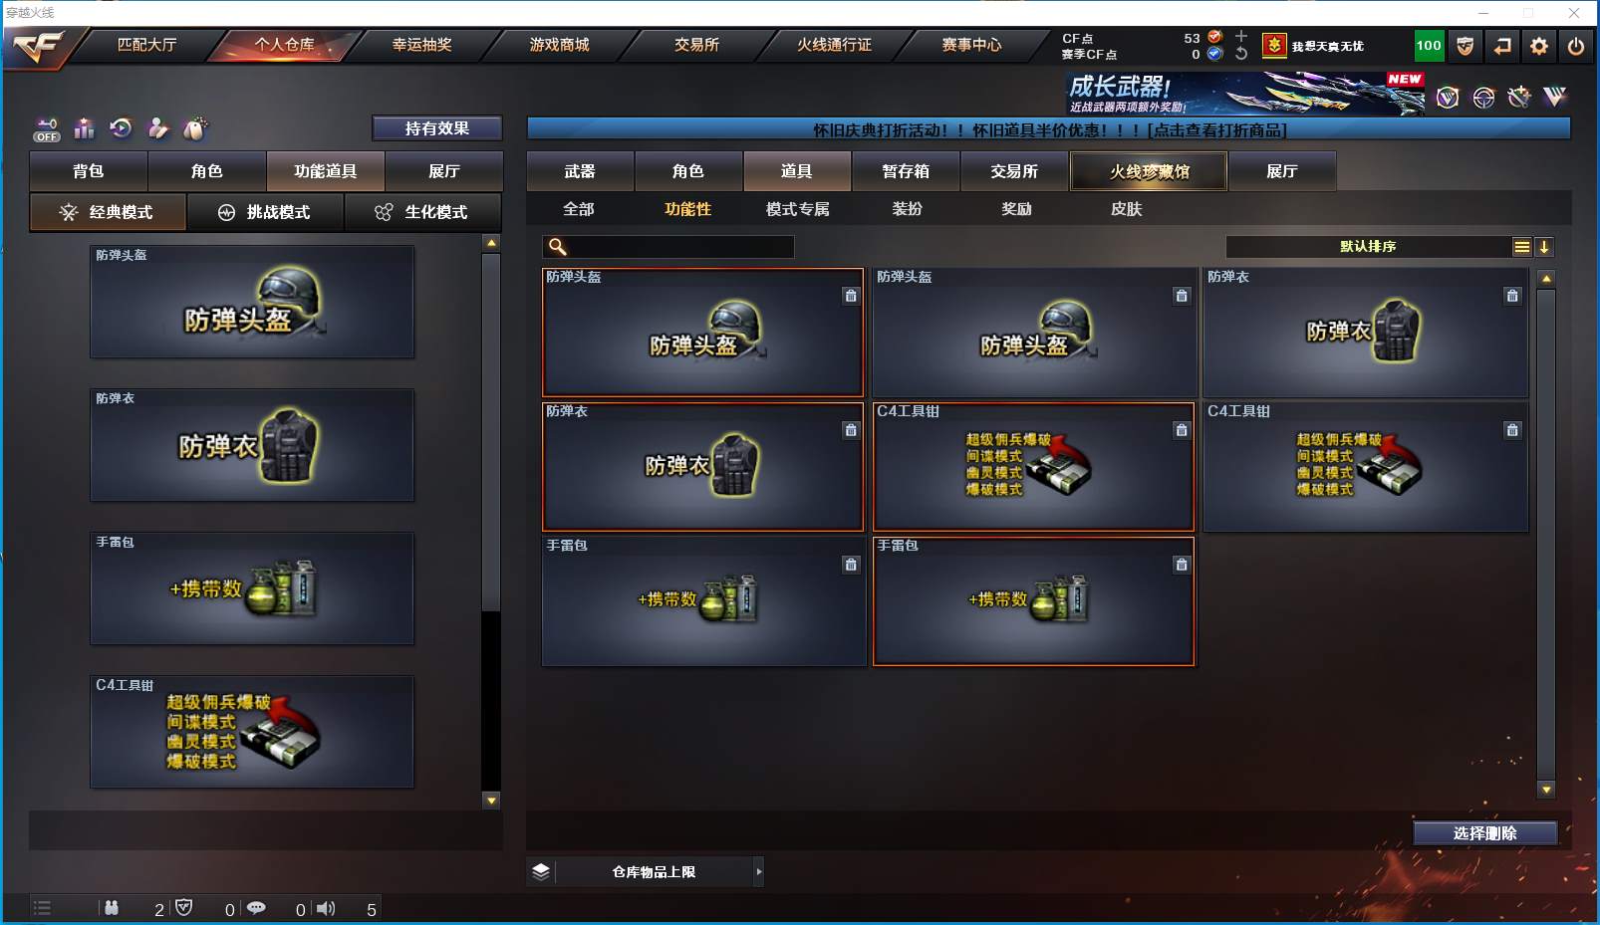Click the plus icon to recharge CF points

[x=1241, y=37]
